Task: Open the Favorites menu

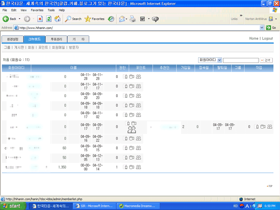Action: [x=36, y=10]
